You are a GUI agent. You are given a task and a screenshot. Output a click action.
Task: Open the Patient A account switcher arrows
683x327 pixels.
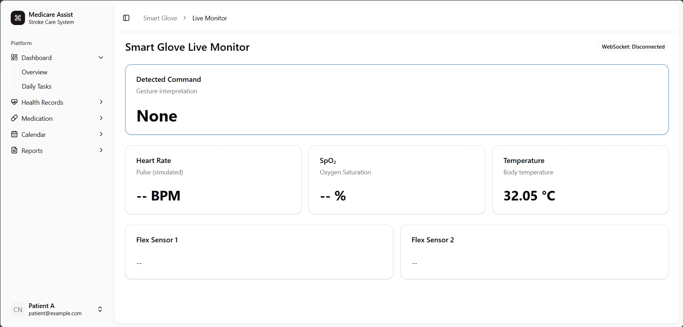(100, 309)
